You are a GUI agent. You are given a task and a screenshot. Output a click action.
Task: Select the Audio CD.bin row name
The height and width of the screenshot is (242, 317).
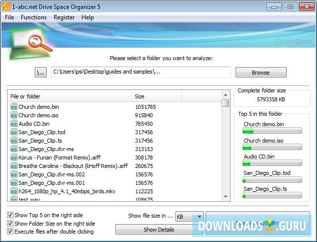pyautogui.click(x=34, y=124)
